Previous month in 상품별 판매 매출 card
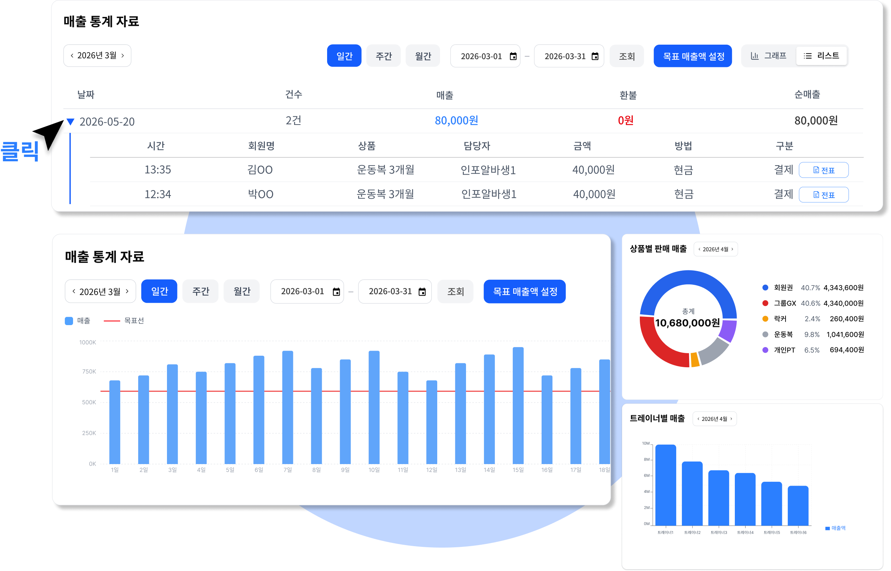Screen dimensions: 891x571 [x=700, y=249]
